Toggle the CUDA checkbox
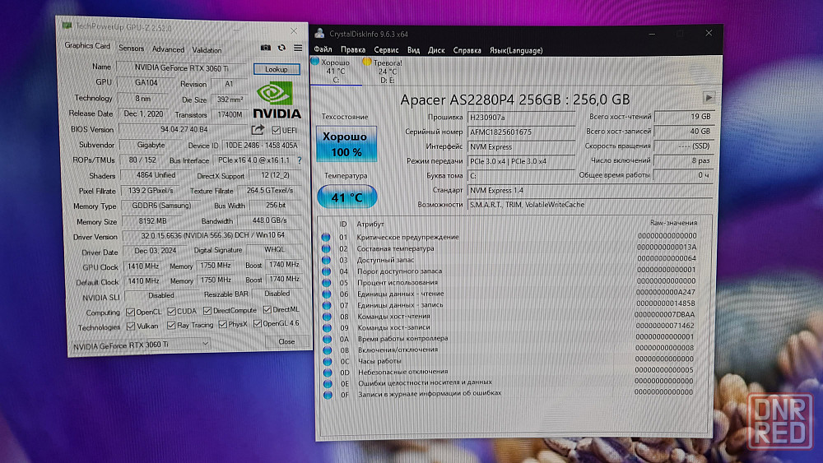823x463 pixels. [x=170, y=312]
